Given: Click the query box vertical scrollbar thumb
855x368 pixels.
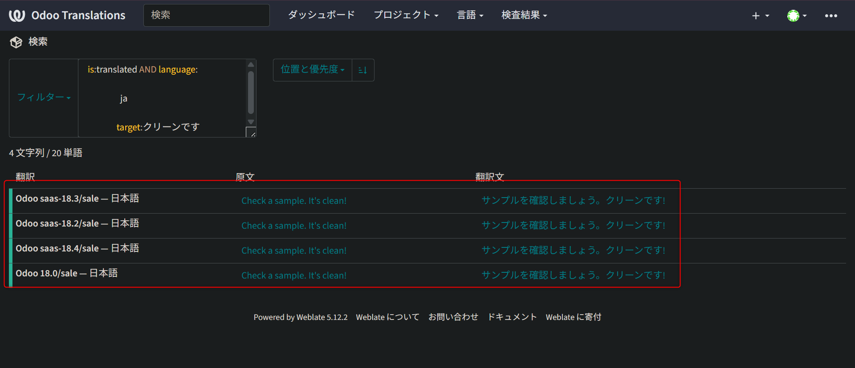Looking at the screenshot, I should (x=251, y=93).
